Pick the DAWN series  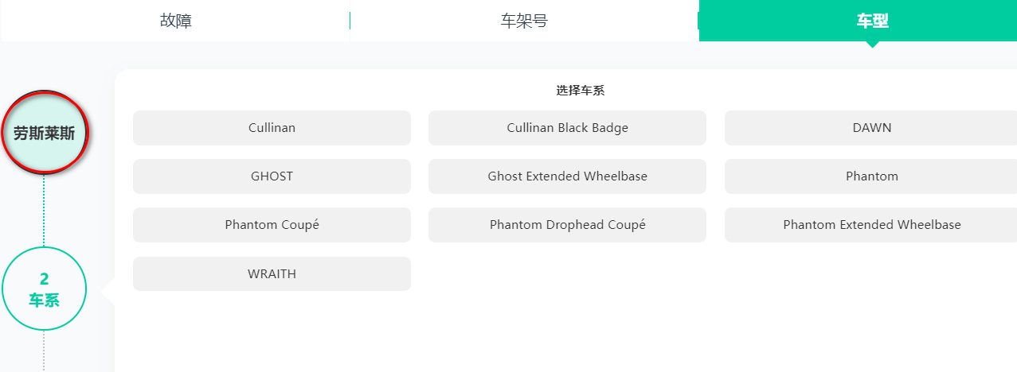(871, 128)
